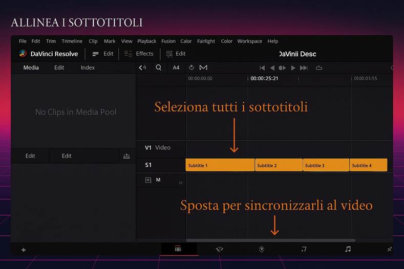Image resolution: width=404 pixels, height=269 pixels.
Task: Play the timeline forward
Action: pos(293,68)
